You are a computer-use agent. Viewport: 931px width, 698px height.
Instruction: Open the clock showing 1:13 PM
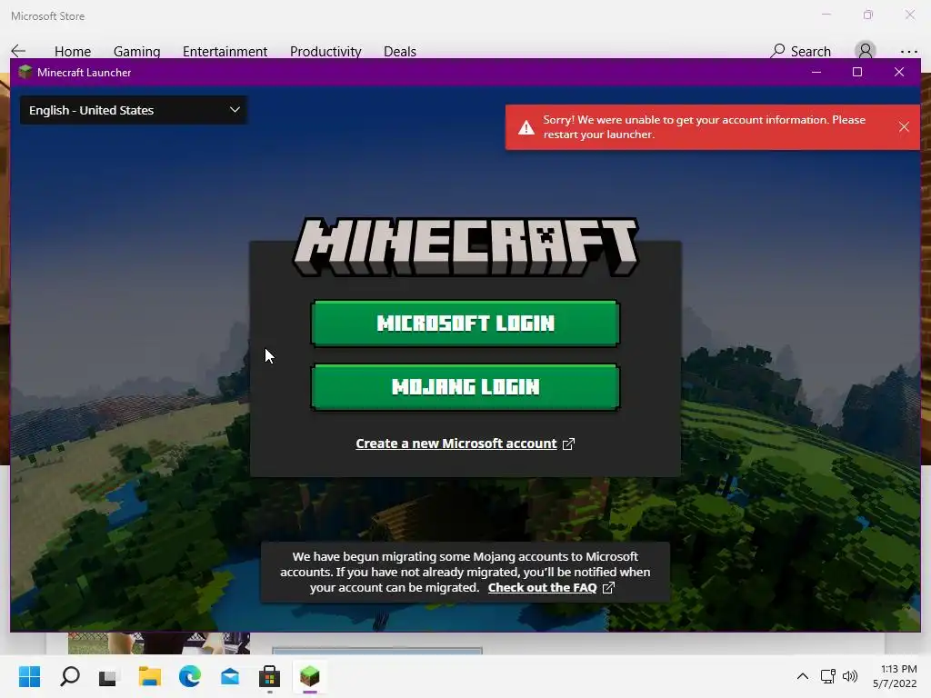[x=895, y=676]
